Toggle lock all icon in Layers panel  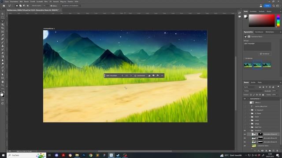click(263, 95)
